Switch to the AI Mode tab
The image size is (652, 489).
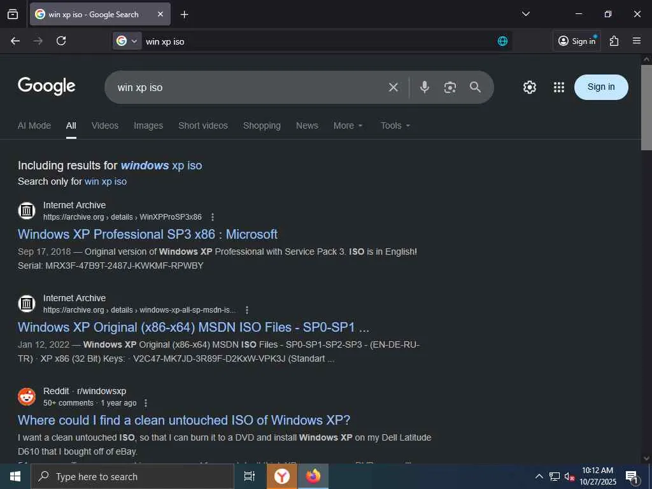(x=34, y=125)
